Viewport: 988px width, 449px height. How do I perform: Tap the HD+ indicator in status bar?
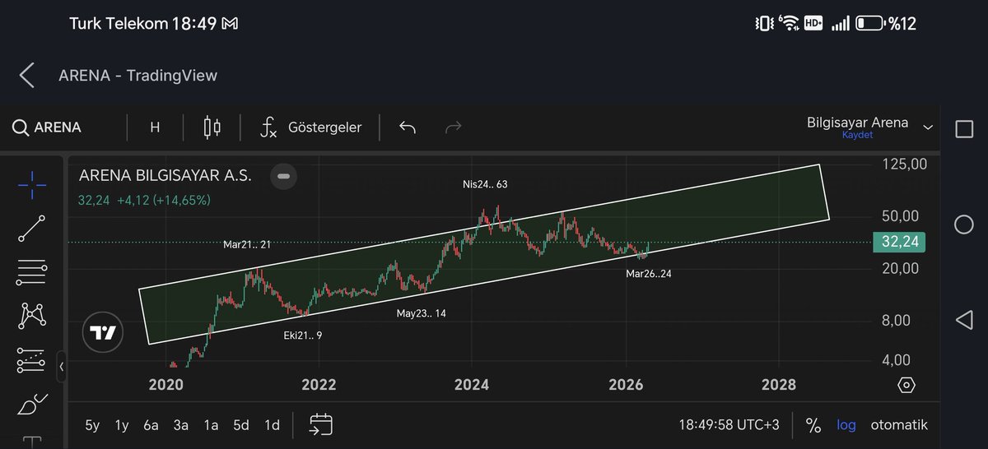pyautogui.click(x=814, y=24)
